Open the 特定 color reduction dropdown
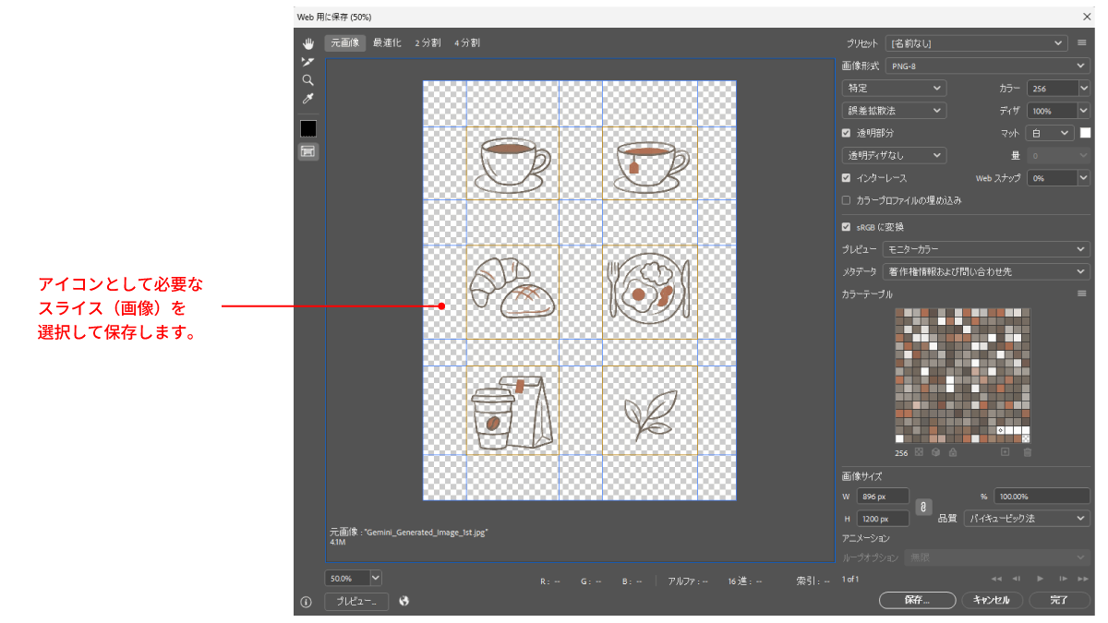This screenshot has width=1108, height=623. pyautogui.click(x=894, y=88)
